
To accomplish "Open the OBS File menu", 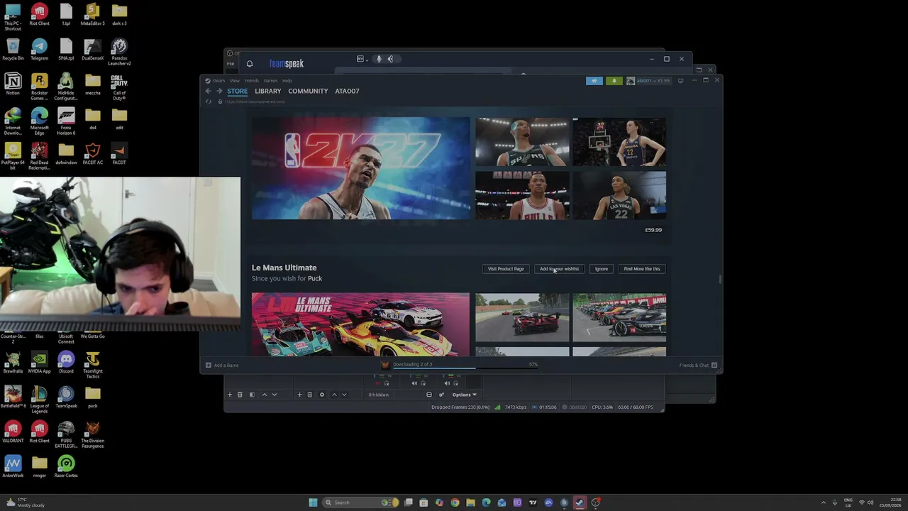I will (x=231, y=64).
